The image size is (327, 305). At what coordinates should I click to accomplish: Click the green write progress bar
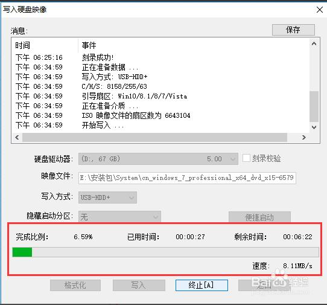(165, 252)
